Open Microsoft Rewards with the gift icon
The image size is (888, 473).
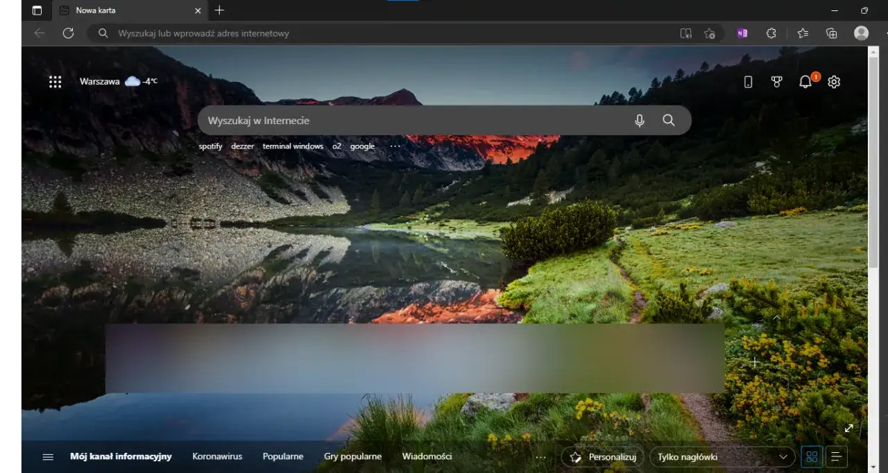tap(776, 81)
